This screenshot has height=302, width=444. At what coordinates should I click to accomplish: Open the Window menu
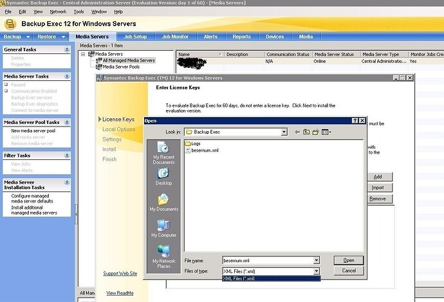click(99, 12)
